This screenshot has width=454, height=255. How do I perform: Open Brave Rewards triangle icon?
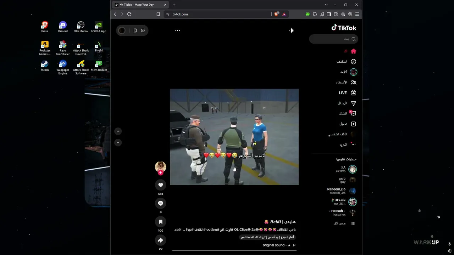[x=284, y=14]
